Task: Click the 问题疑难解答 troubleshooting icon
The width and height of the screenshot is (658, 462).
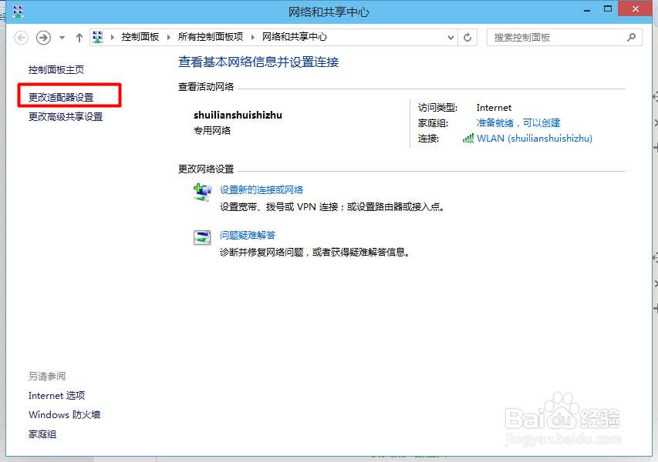Action: pyautogui.click(x=201, y=239)
